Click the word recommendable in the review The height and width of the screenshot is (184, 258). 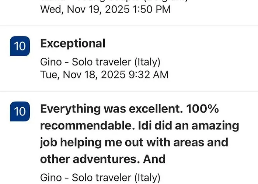(88, 126)
